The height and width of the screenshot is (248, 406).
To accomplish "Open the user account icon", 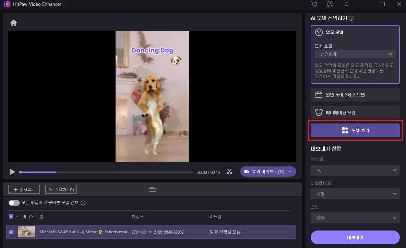I will [x=330, y=4].
